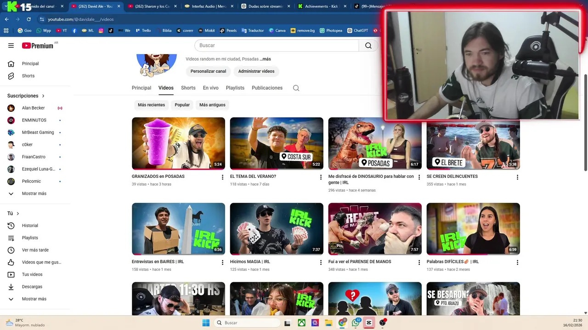This screenshot has width=588, height=330.
Task: Open File Explorer from the taskbar
Action: pos(328,323)
